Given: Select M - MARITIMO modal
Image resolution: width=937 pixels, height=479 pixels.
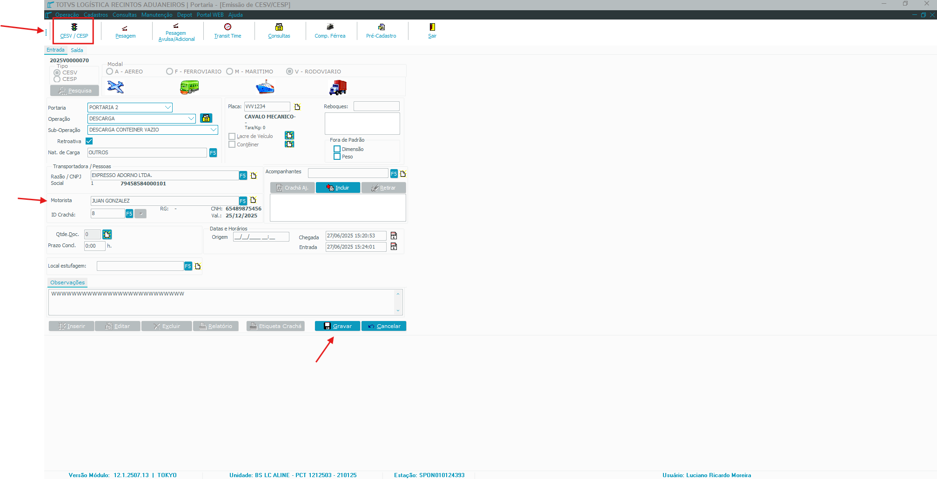Looking at the screenshot, I should point(229,72).
